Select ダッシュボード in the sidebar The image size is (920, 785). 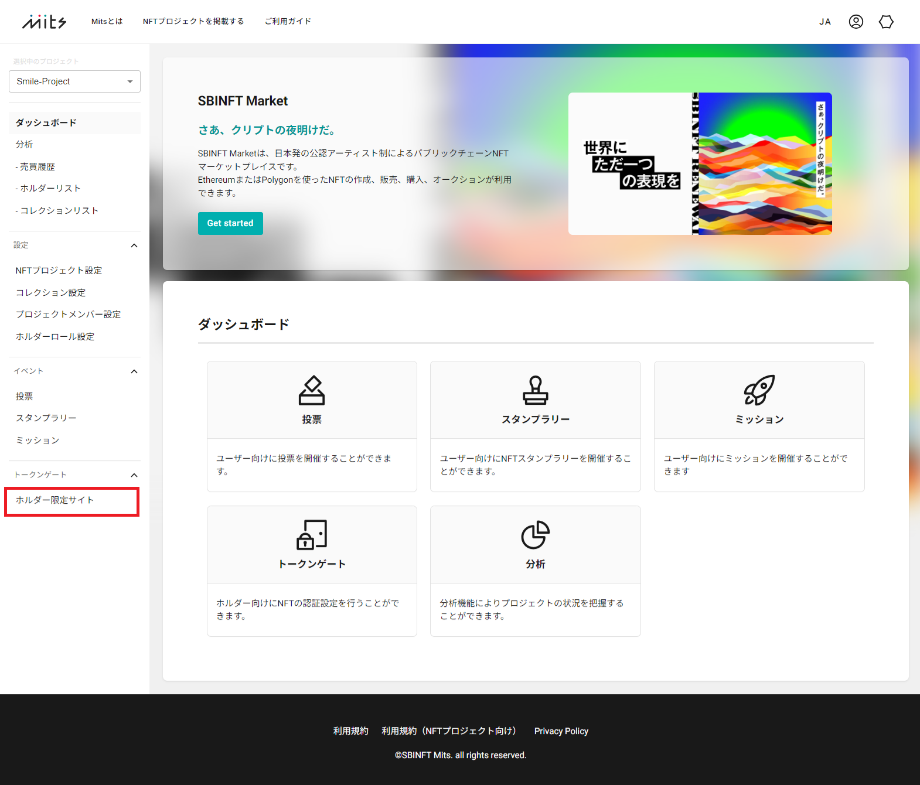tap(74, 123)
